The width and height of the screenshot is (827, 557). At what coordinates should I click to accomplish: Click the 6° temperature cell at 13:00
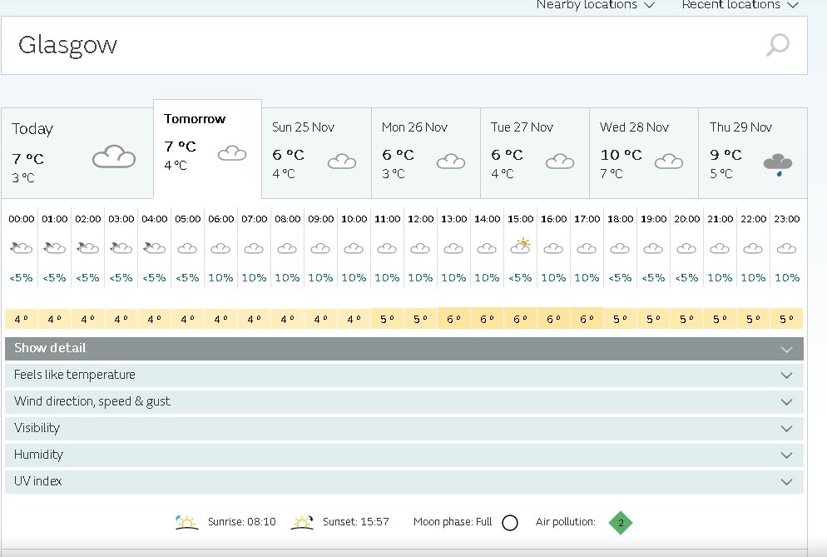[453, 318]
